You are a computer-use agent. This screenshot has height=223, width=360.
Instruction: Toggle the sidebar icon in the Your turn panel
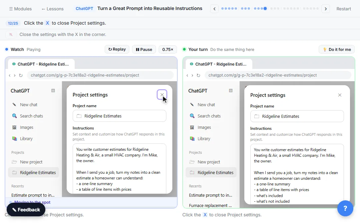231,91
